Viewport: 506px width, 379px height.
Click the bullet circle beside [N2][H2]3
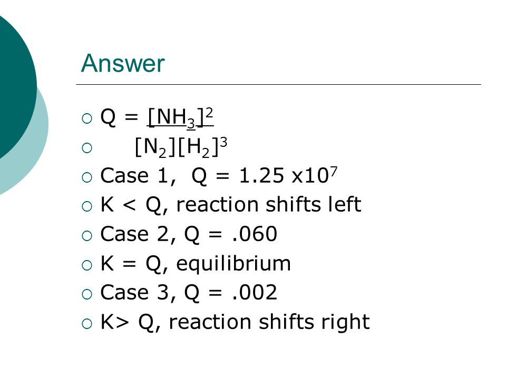pyautogui.click(x=87, y=148)
